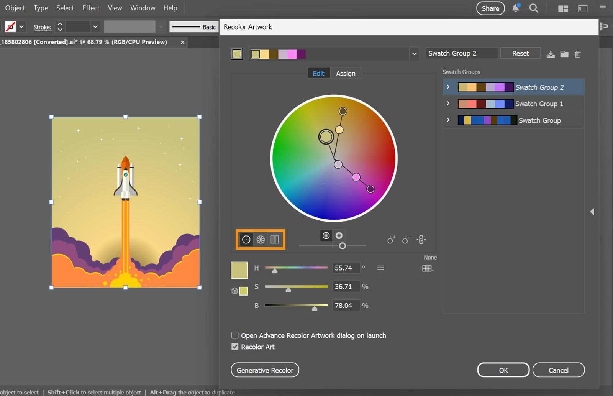This screenshot has width=613, height=396.
Task: Remove a color using the minus icon
Action: [406, 240]
